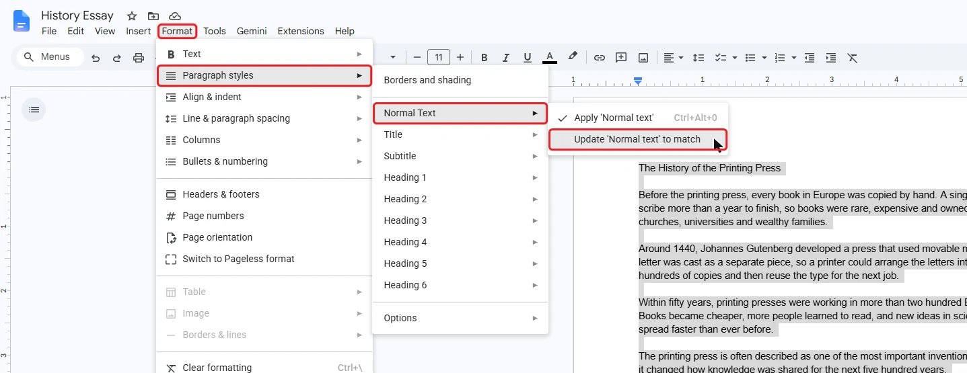Viewport: 967px width, 373px height.
Task: Open the Help menu
Action: (345, 31)
